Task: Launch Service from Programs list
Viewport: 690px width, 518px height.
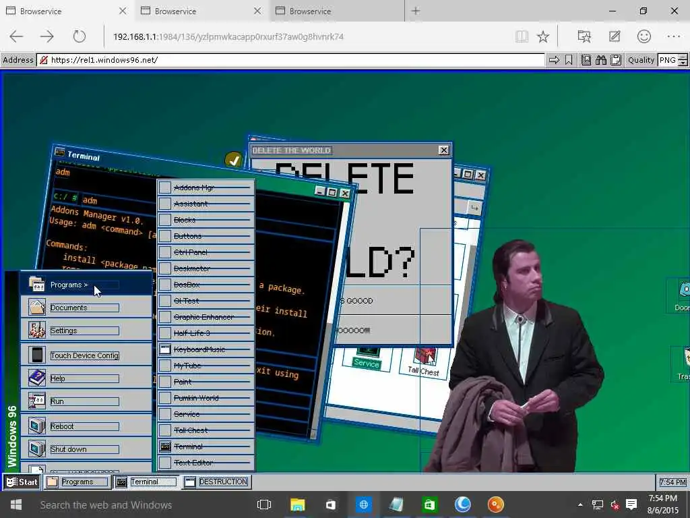Action: tap(206, 414)
